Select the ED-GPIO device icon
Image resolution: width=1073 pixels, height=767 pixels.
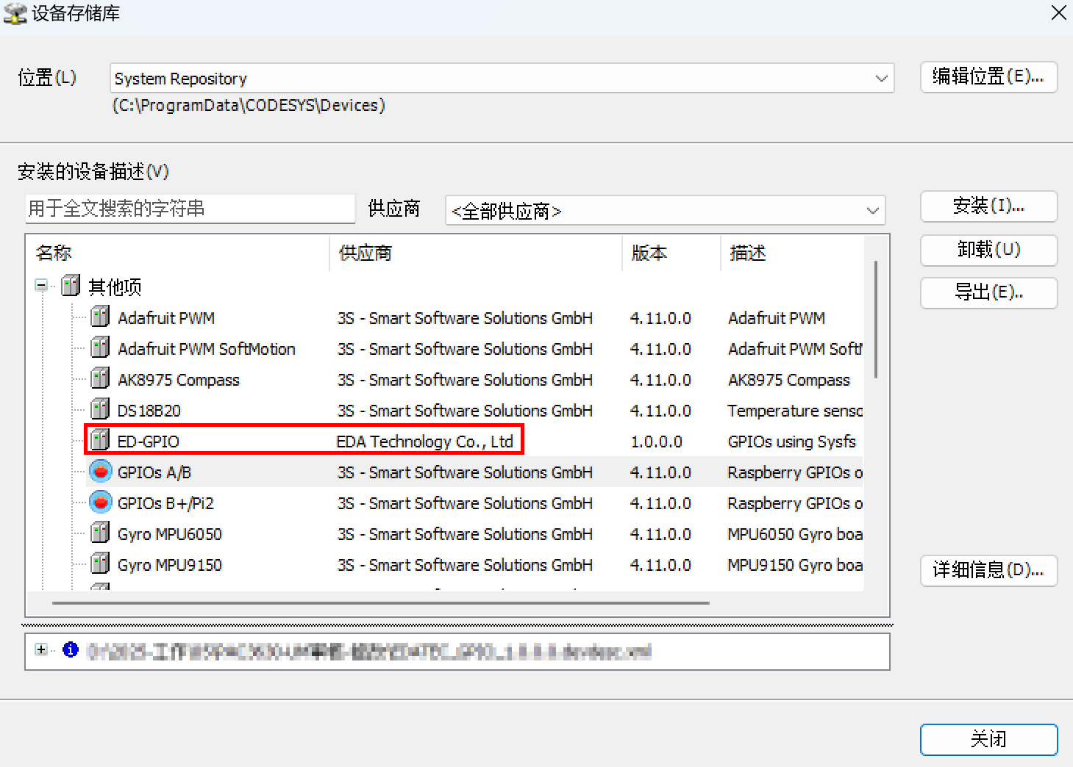click(99, 440)
